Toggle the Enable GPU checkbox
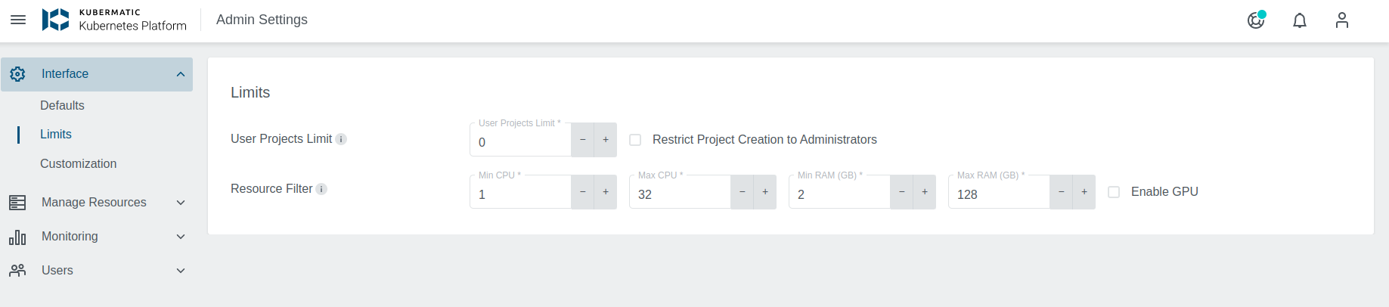This screenshot has height=307, width=1389. pyautogui.click(x=1114, y=192)
